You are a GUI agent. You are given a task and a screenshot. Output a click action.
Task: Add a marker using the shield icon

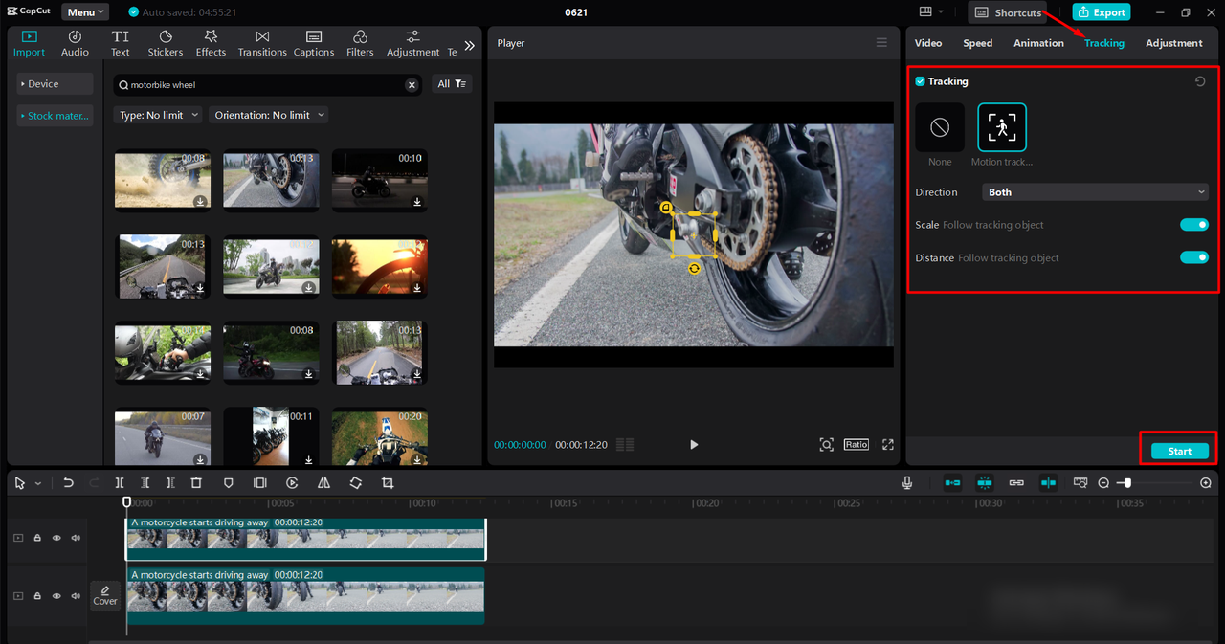pos(228,483)
